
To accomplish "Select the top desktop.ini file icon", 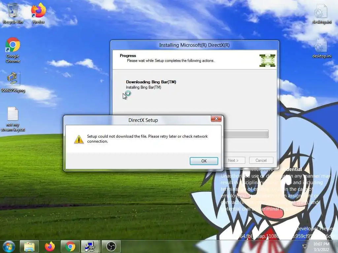I will [321, 13].
